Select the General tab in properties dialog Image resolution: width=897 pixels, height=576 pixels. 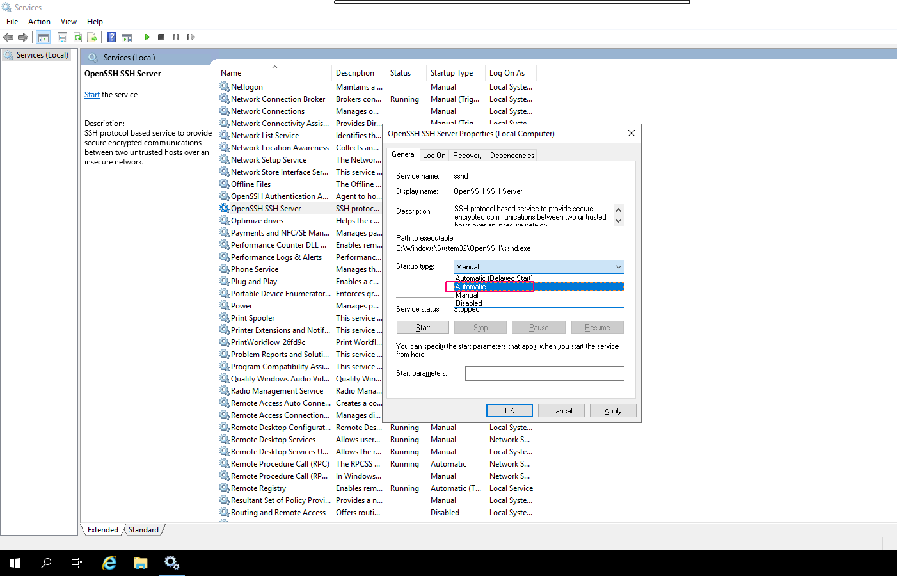(x=404, y=154)
